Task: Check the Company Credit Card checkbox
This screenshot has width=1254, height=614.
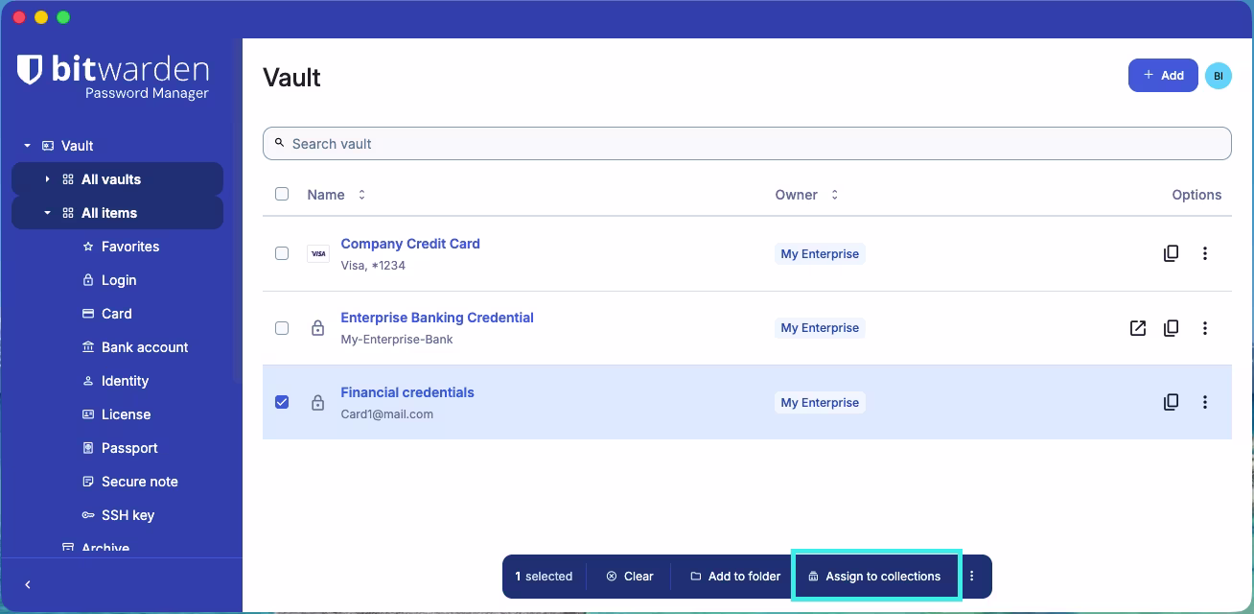Action: (x=282, y=253)
